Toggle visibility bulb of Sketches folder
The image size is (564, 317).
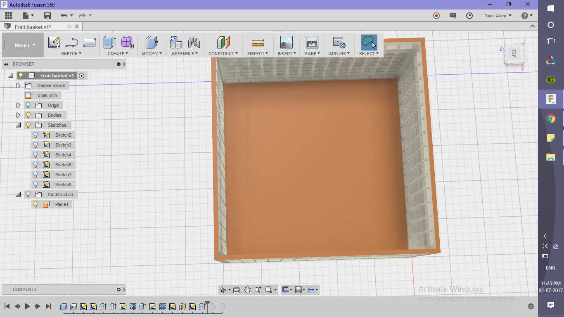click(x=28, y=125)
